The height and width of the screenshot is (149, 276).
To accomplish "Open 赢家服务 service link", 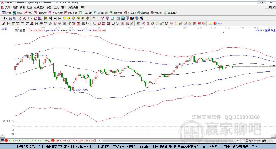I will coord(171,13).
